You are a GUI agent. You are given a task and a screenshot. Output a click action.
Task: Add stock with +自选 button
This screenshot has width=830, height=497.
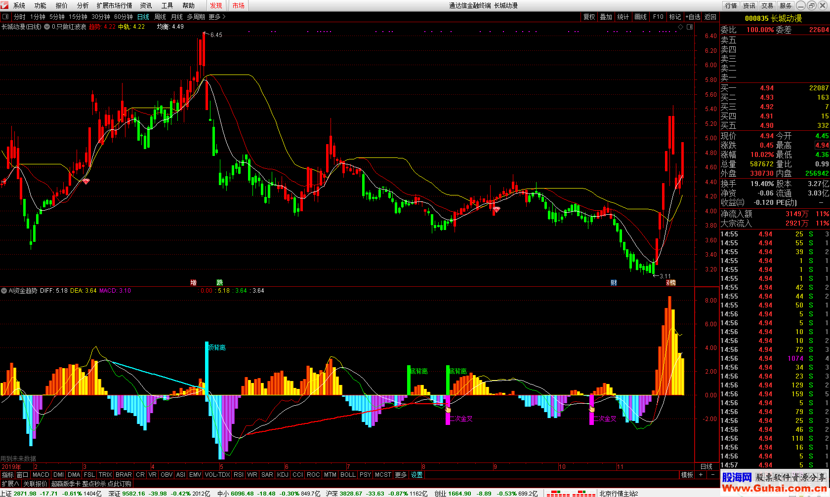pos(693,17)
